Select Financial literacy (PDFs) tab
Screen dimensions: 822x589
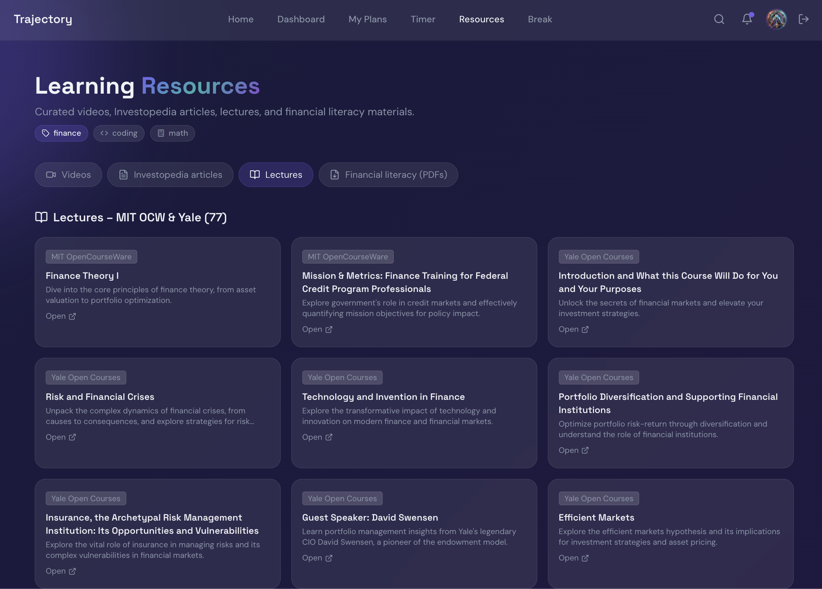tap(388, 175)
